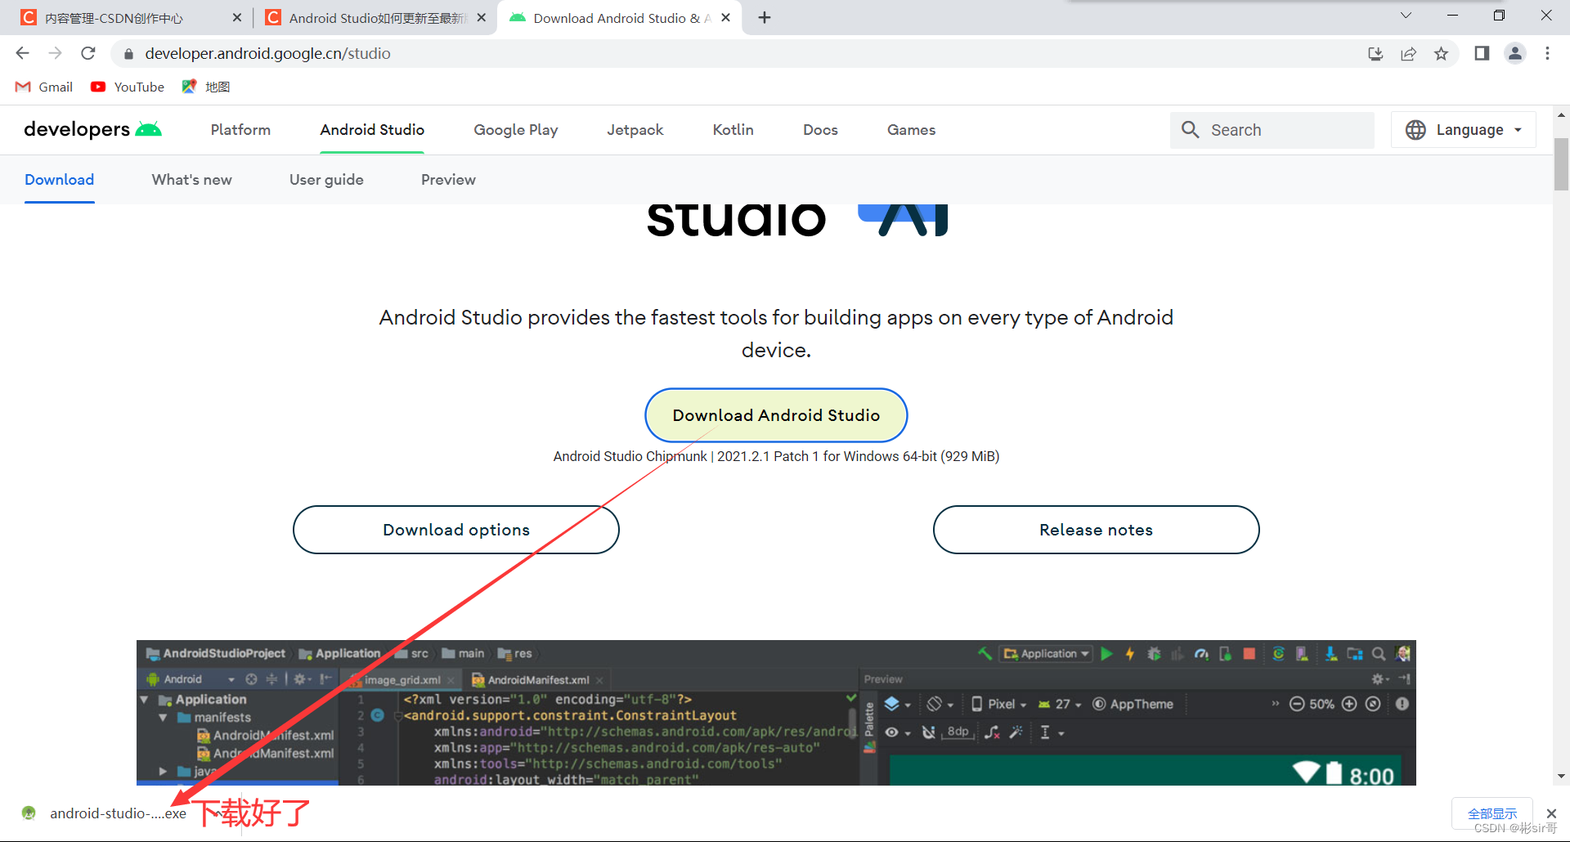
Task: Open the Jetpack nav item
Action: pos(635,130)
